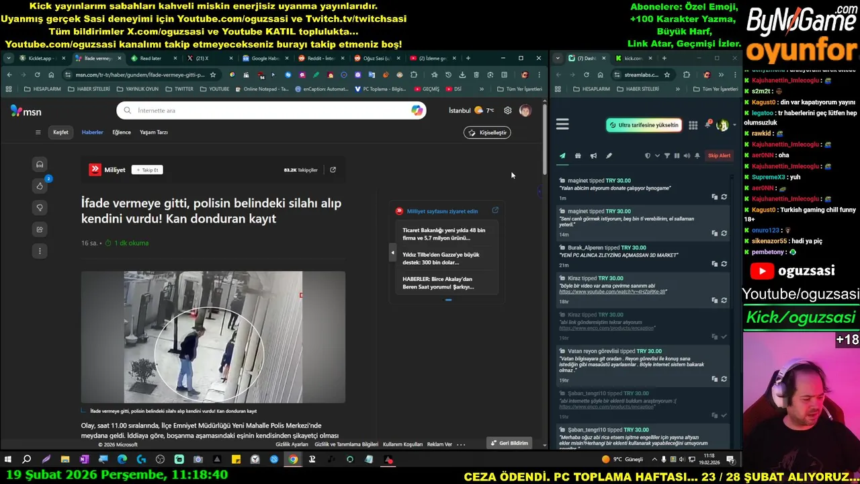The height and width of the screenshot is (484, 860).
Task: Click the headphones listen icon in article sidebar
Action: tap(40, 164)
